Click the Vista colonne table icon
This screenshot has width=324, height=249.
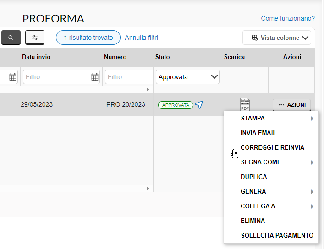(255, 38)
